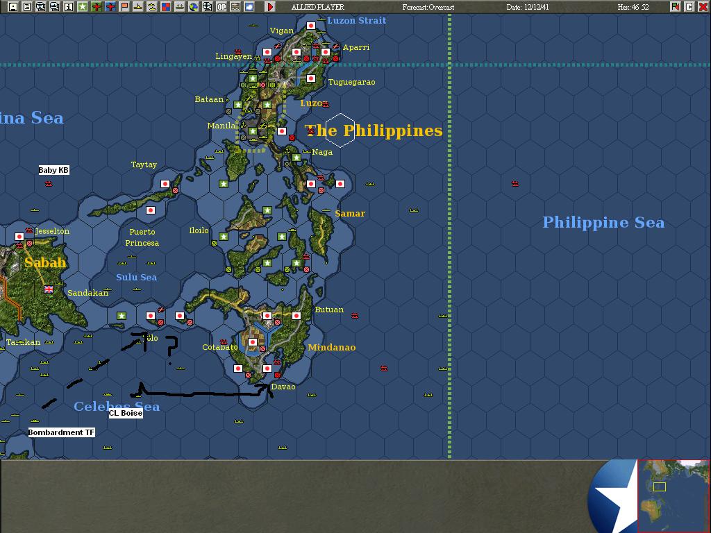The height and width of the screenshot is (533, 711).
Task: Select the Allied star unit near Naga
Action: pos(296,158)
